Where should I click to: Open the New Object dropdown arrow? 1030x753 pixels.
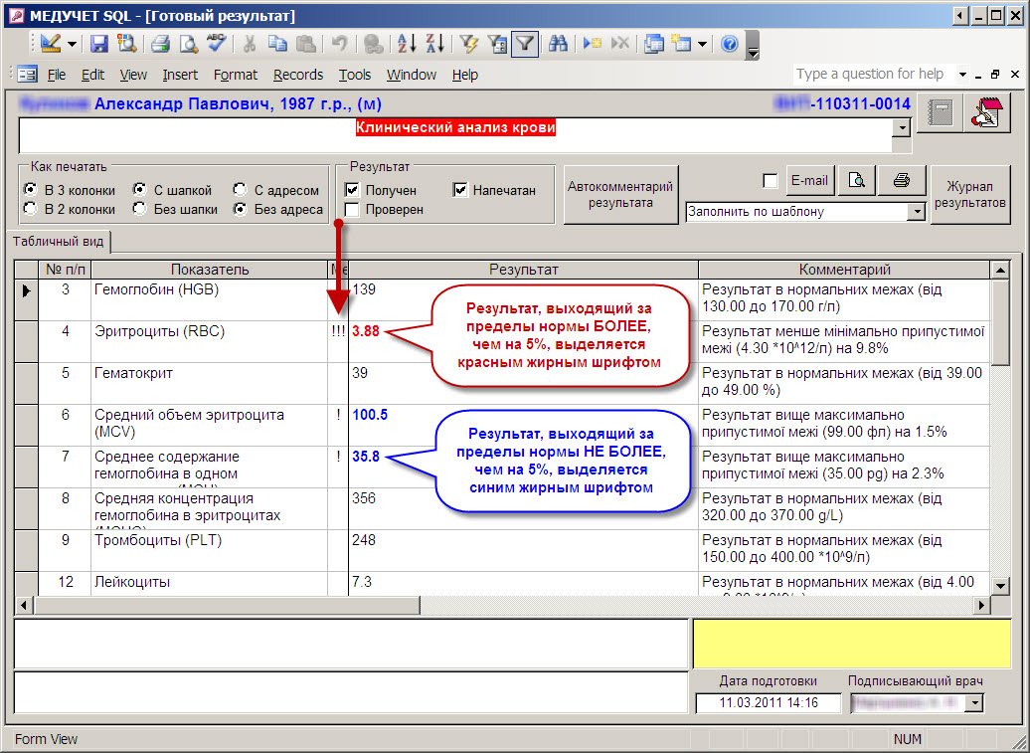point(702,45)
